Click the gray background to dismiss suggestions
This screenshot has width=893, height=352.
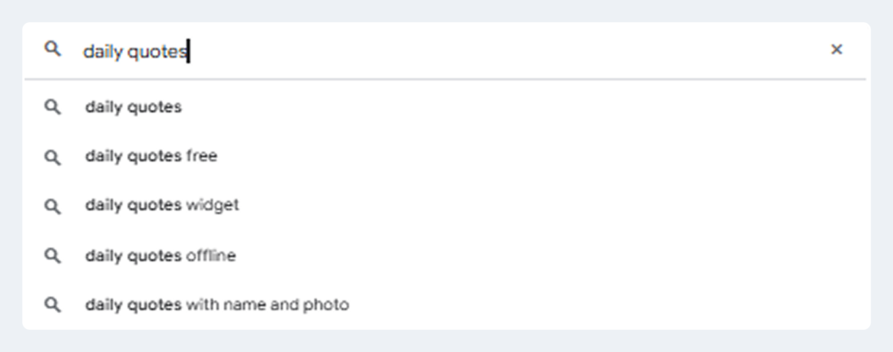coord(446,342)
